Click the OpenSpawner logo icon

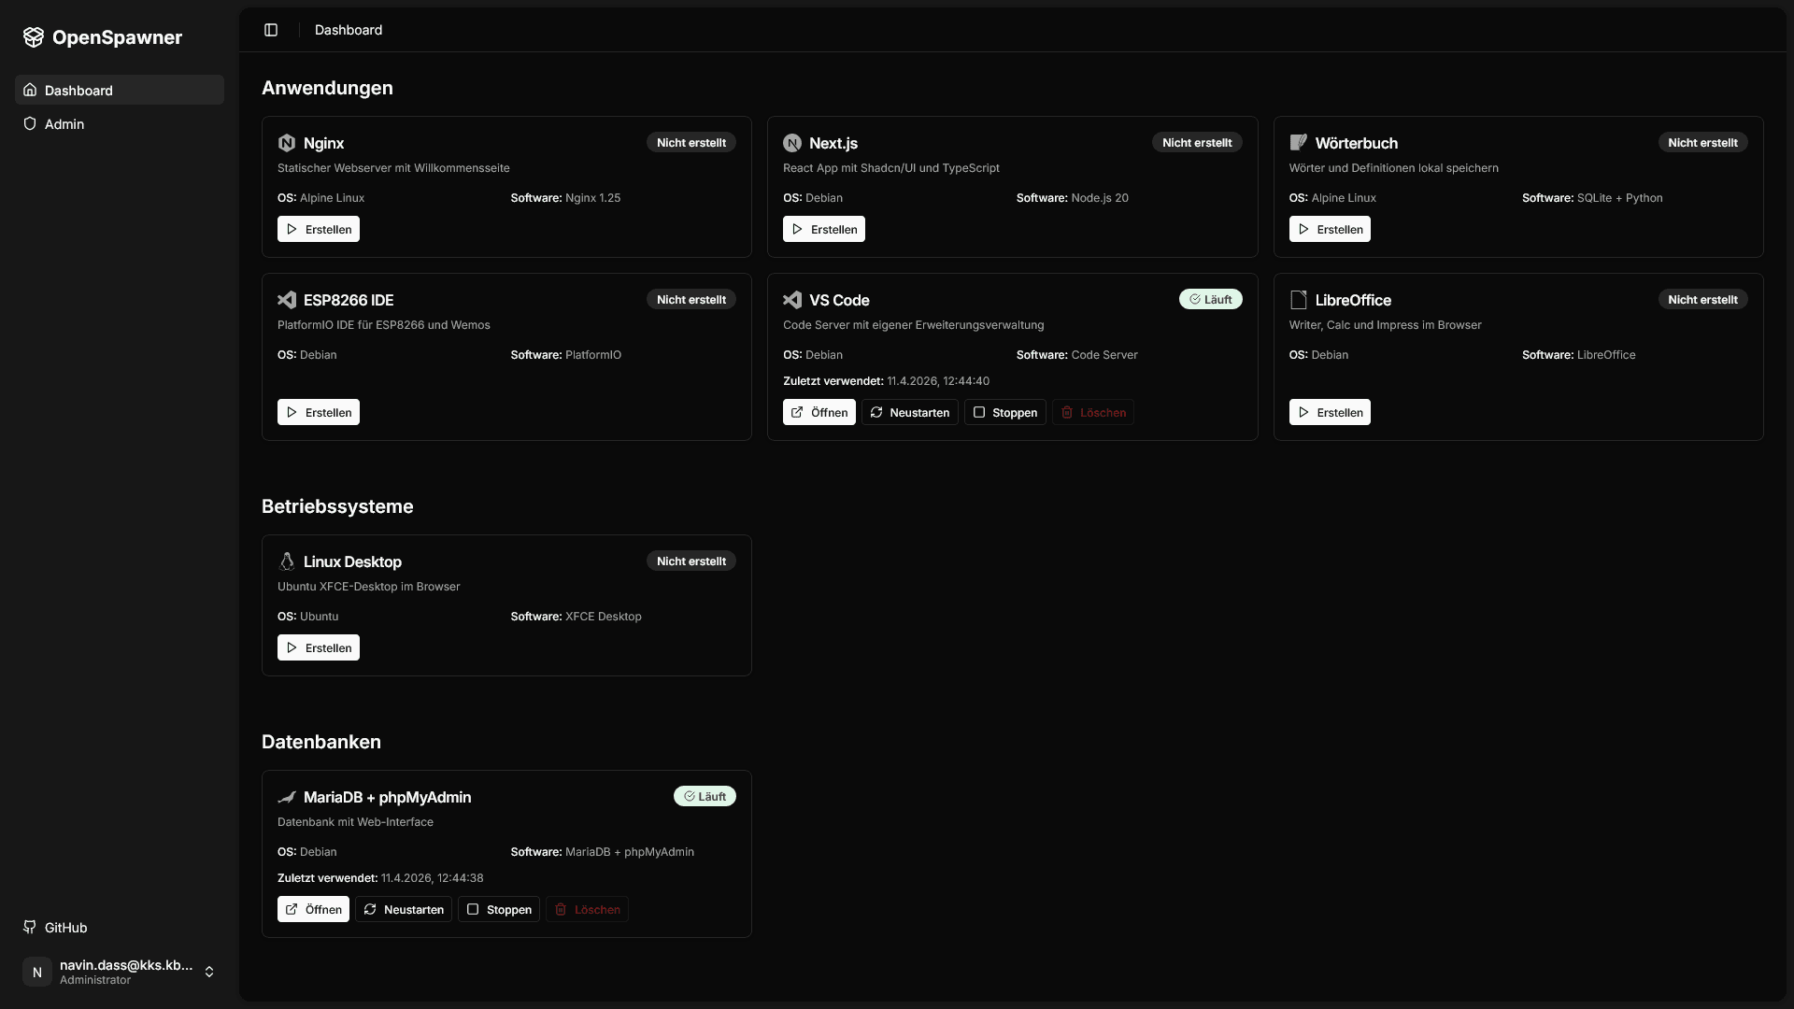[x=34, y=37]
